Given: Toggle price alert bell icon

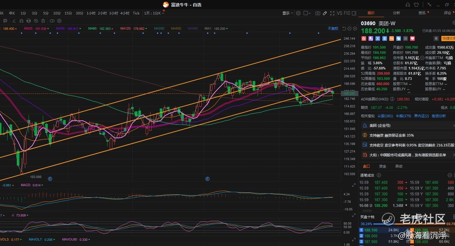Looking at the screenshot, I should click(x=436, y=38).
